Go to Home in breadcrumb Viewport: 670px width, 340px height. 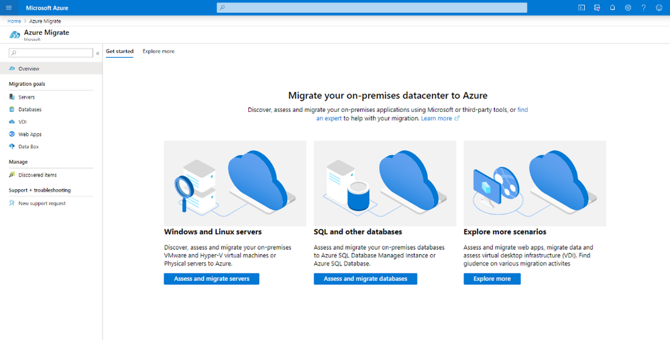(x=14, y=21)
